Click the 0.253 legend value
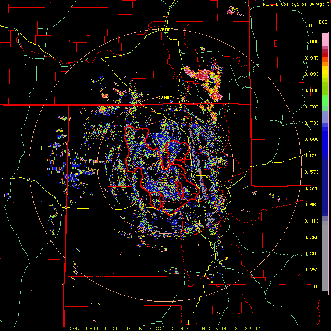The height and width of the screenshot is (331, 331). [x=312, y=270]
